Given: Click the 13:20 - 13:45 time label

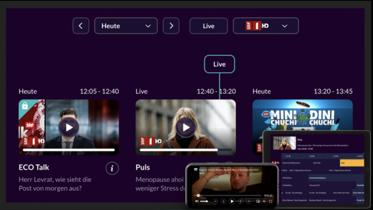Looking at the screenshot, I should click(x=333, y=92).
